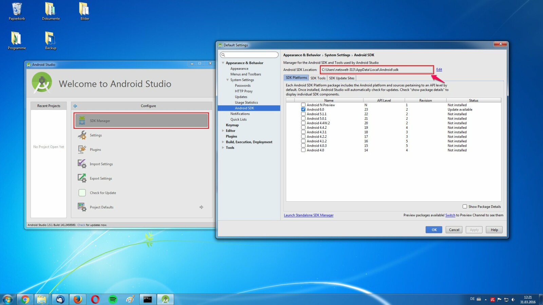Click the Android Studio logo in welcome window
The height and width of the screenshot is (305, 543).
[42, 83]
